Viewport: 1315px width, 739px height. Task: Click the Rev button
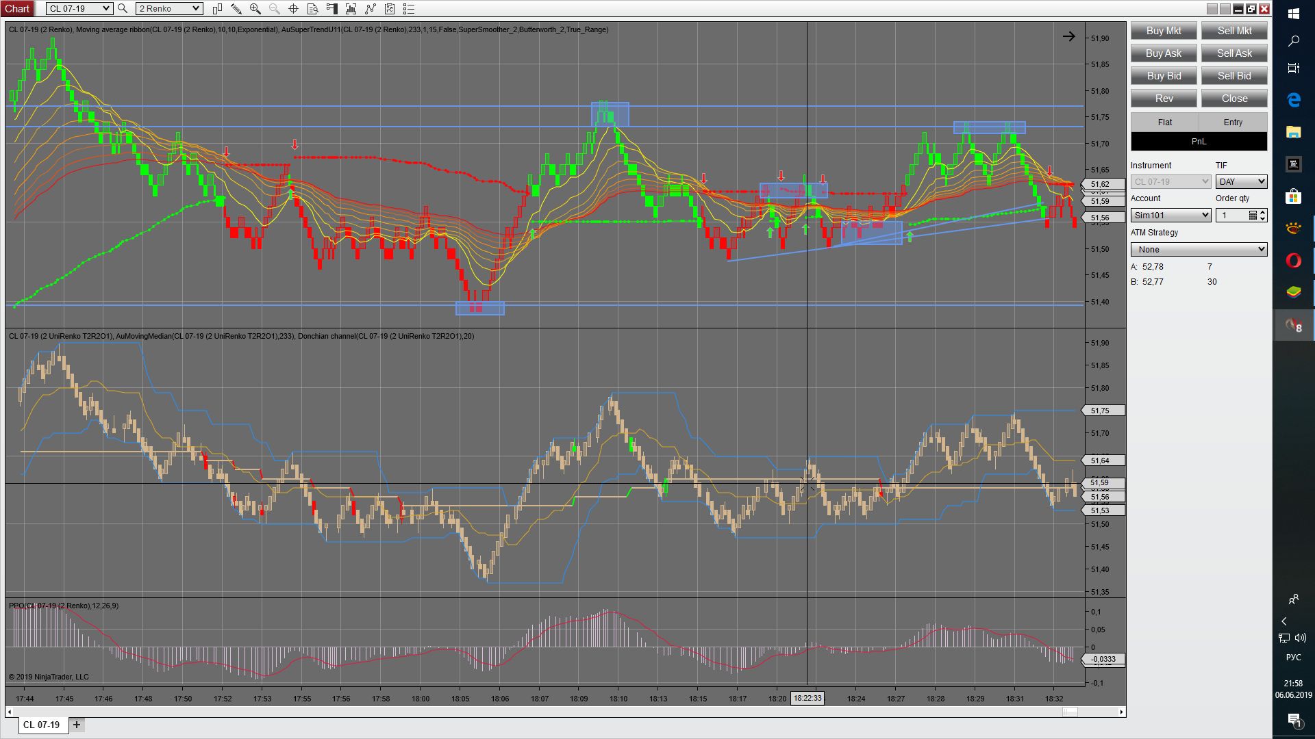pyautogui.click(x=1164, y=99)
